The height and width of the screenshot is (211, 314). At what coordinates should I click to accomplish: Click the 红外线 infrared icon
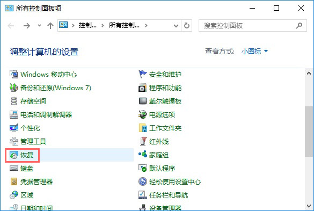point(143,141)
